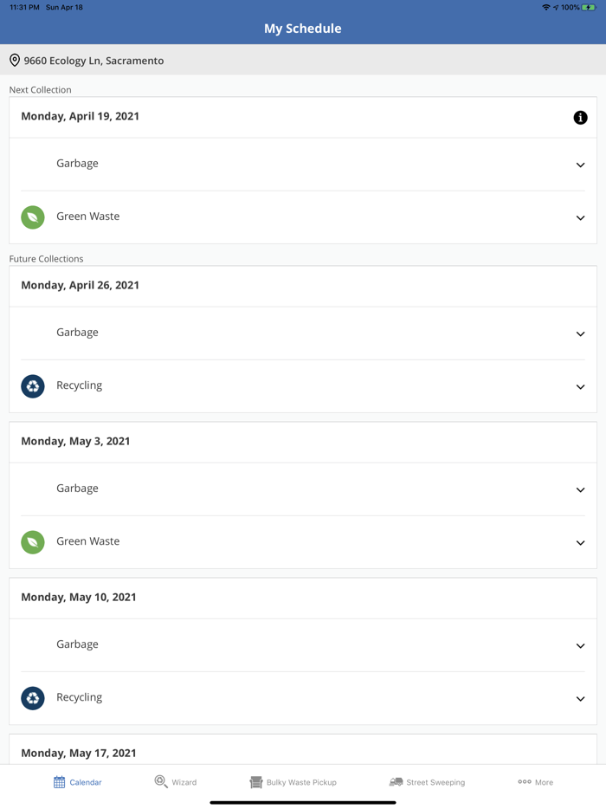Expand Green Waste details for May 3

point(580,542)
